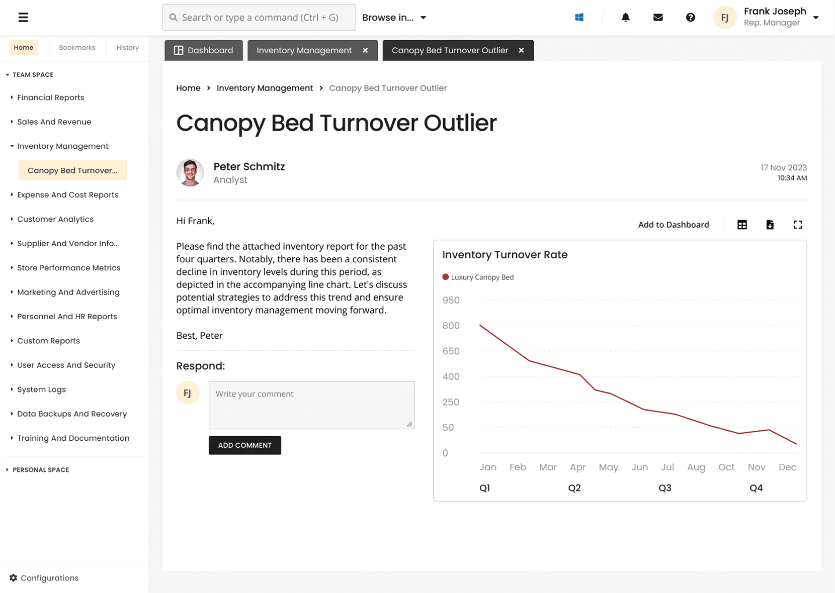
Task: Switch to the Home sidebar tab
Action: coord(24,48)
